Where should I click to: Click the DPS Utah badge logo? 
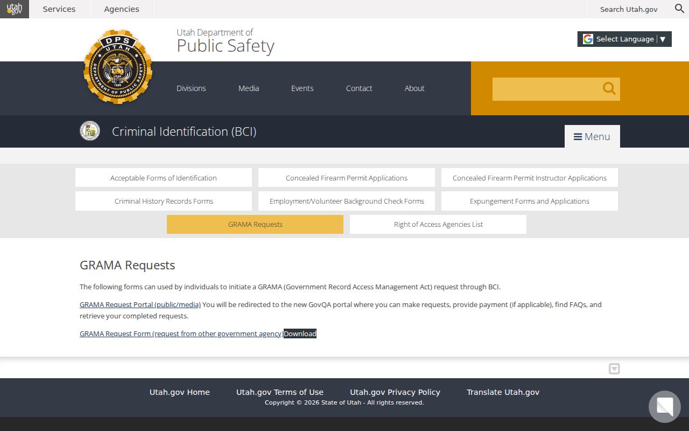click(118, 66)
